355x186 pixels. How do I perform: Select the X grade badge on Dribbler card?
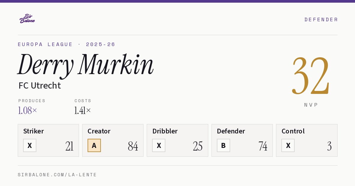coord(159,145)
